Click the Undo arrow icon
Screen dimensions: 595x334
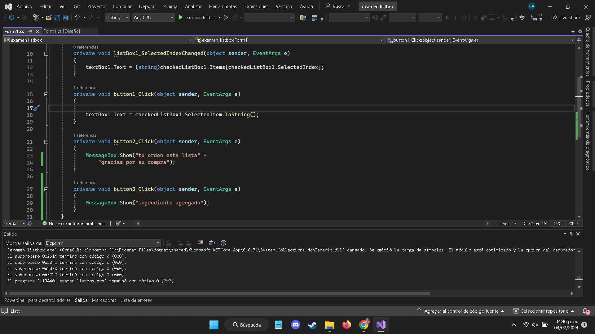coord(77,18)
